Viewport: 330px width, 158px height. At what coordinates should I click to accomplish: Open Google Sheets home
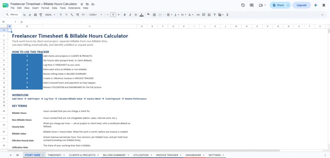(5, 5)
